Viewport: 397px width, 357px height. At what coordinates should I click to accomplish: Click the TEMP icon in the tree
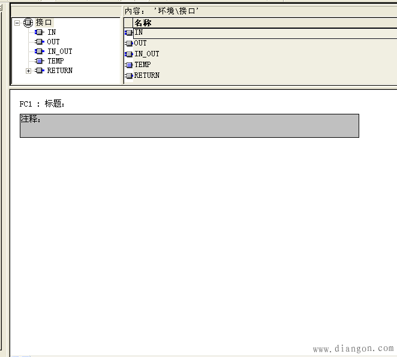coord(40,61)
